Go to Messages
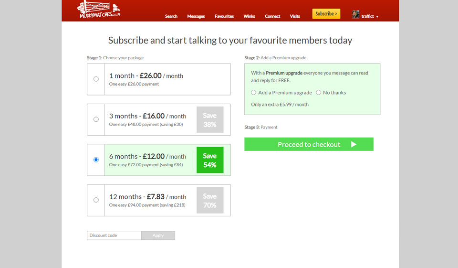458x268 pixels. 196,16
